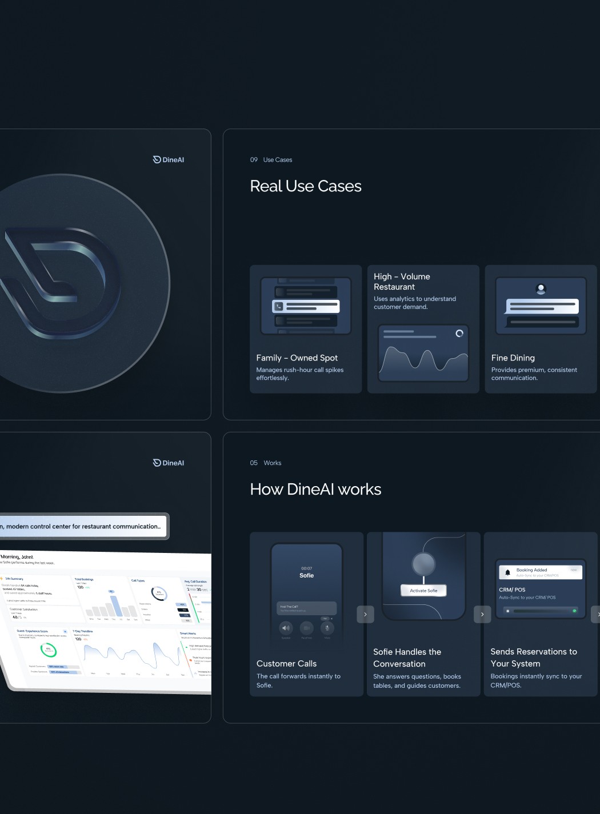Click the 'CRM/ POS' label under the notification
600x814 pixels.
coord(512,590)
